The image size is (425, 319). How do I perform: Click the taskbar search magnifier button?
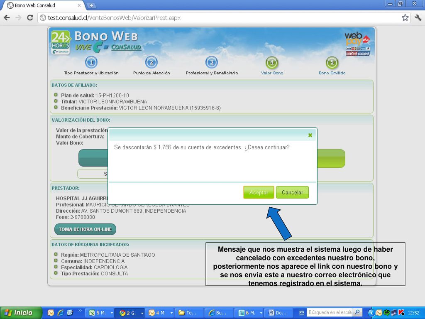(357, 312)
